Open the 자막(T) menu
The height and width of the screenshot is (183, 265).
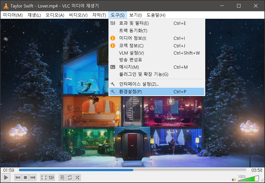click(x=99, y=15)
